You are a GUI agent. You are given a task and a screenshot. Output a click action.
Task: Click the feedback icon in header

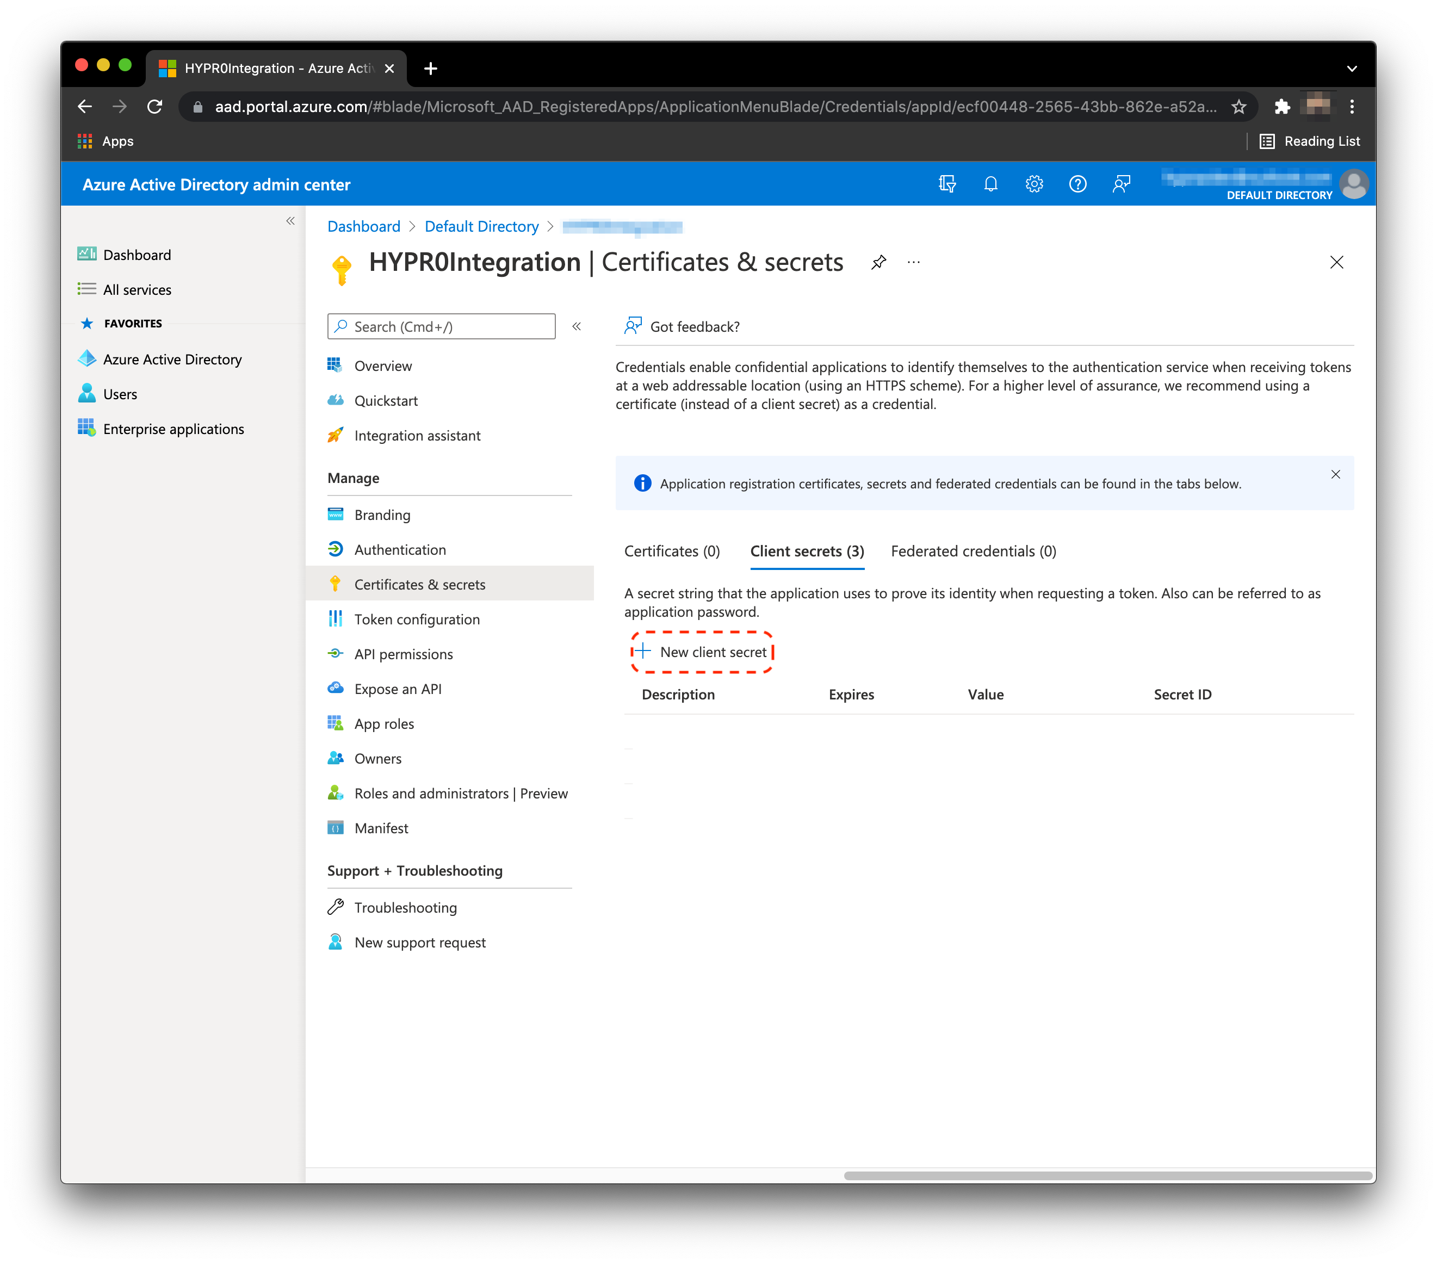click(x=1122, y=184)
